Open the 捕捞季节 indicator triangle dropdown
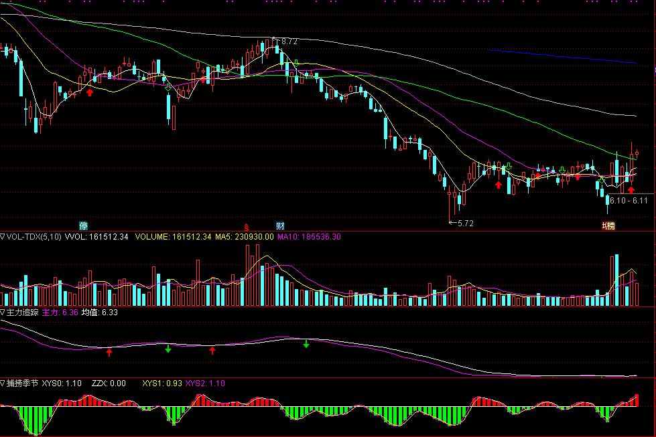 tap(3, 383)
